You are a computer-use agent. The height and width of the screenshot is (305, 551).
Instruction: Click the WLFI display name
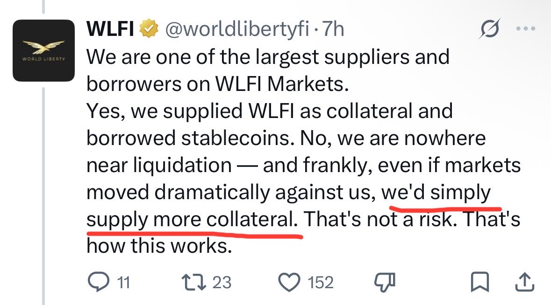click(x=110, y=30)
